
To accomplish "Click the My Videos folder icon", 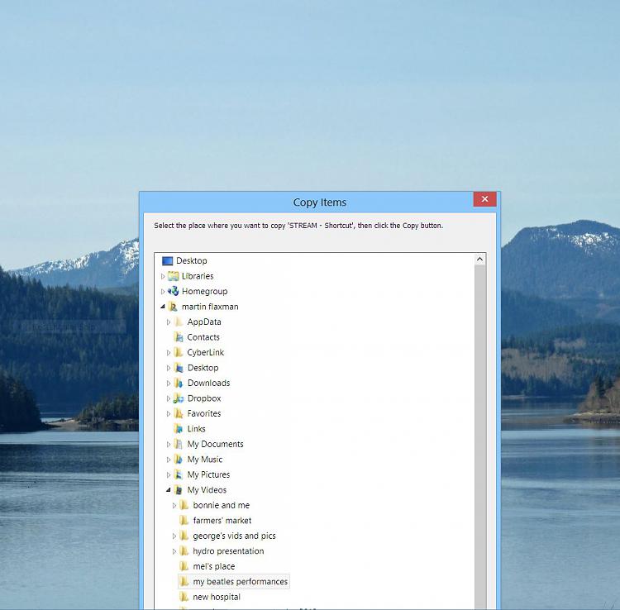I will 179,490.
